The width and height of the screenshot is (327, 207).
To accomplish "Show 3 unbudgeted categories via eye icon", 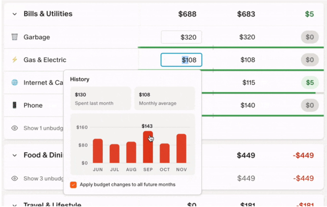I will coord(15,178).
